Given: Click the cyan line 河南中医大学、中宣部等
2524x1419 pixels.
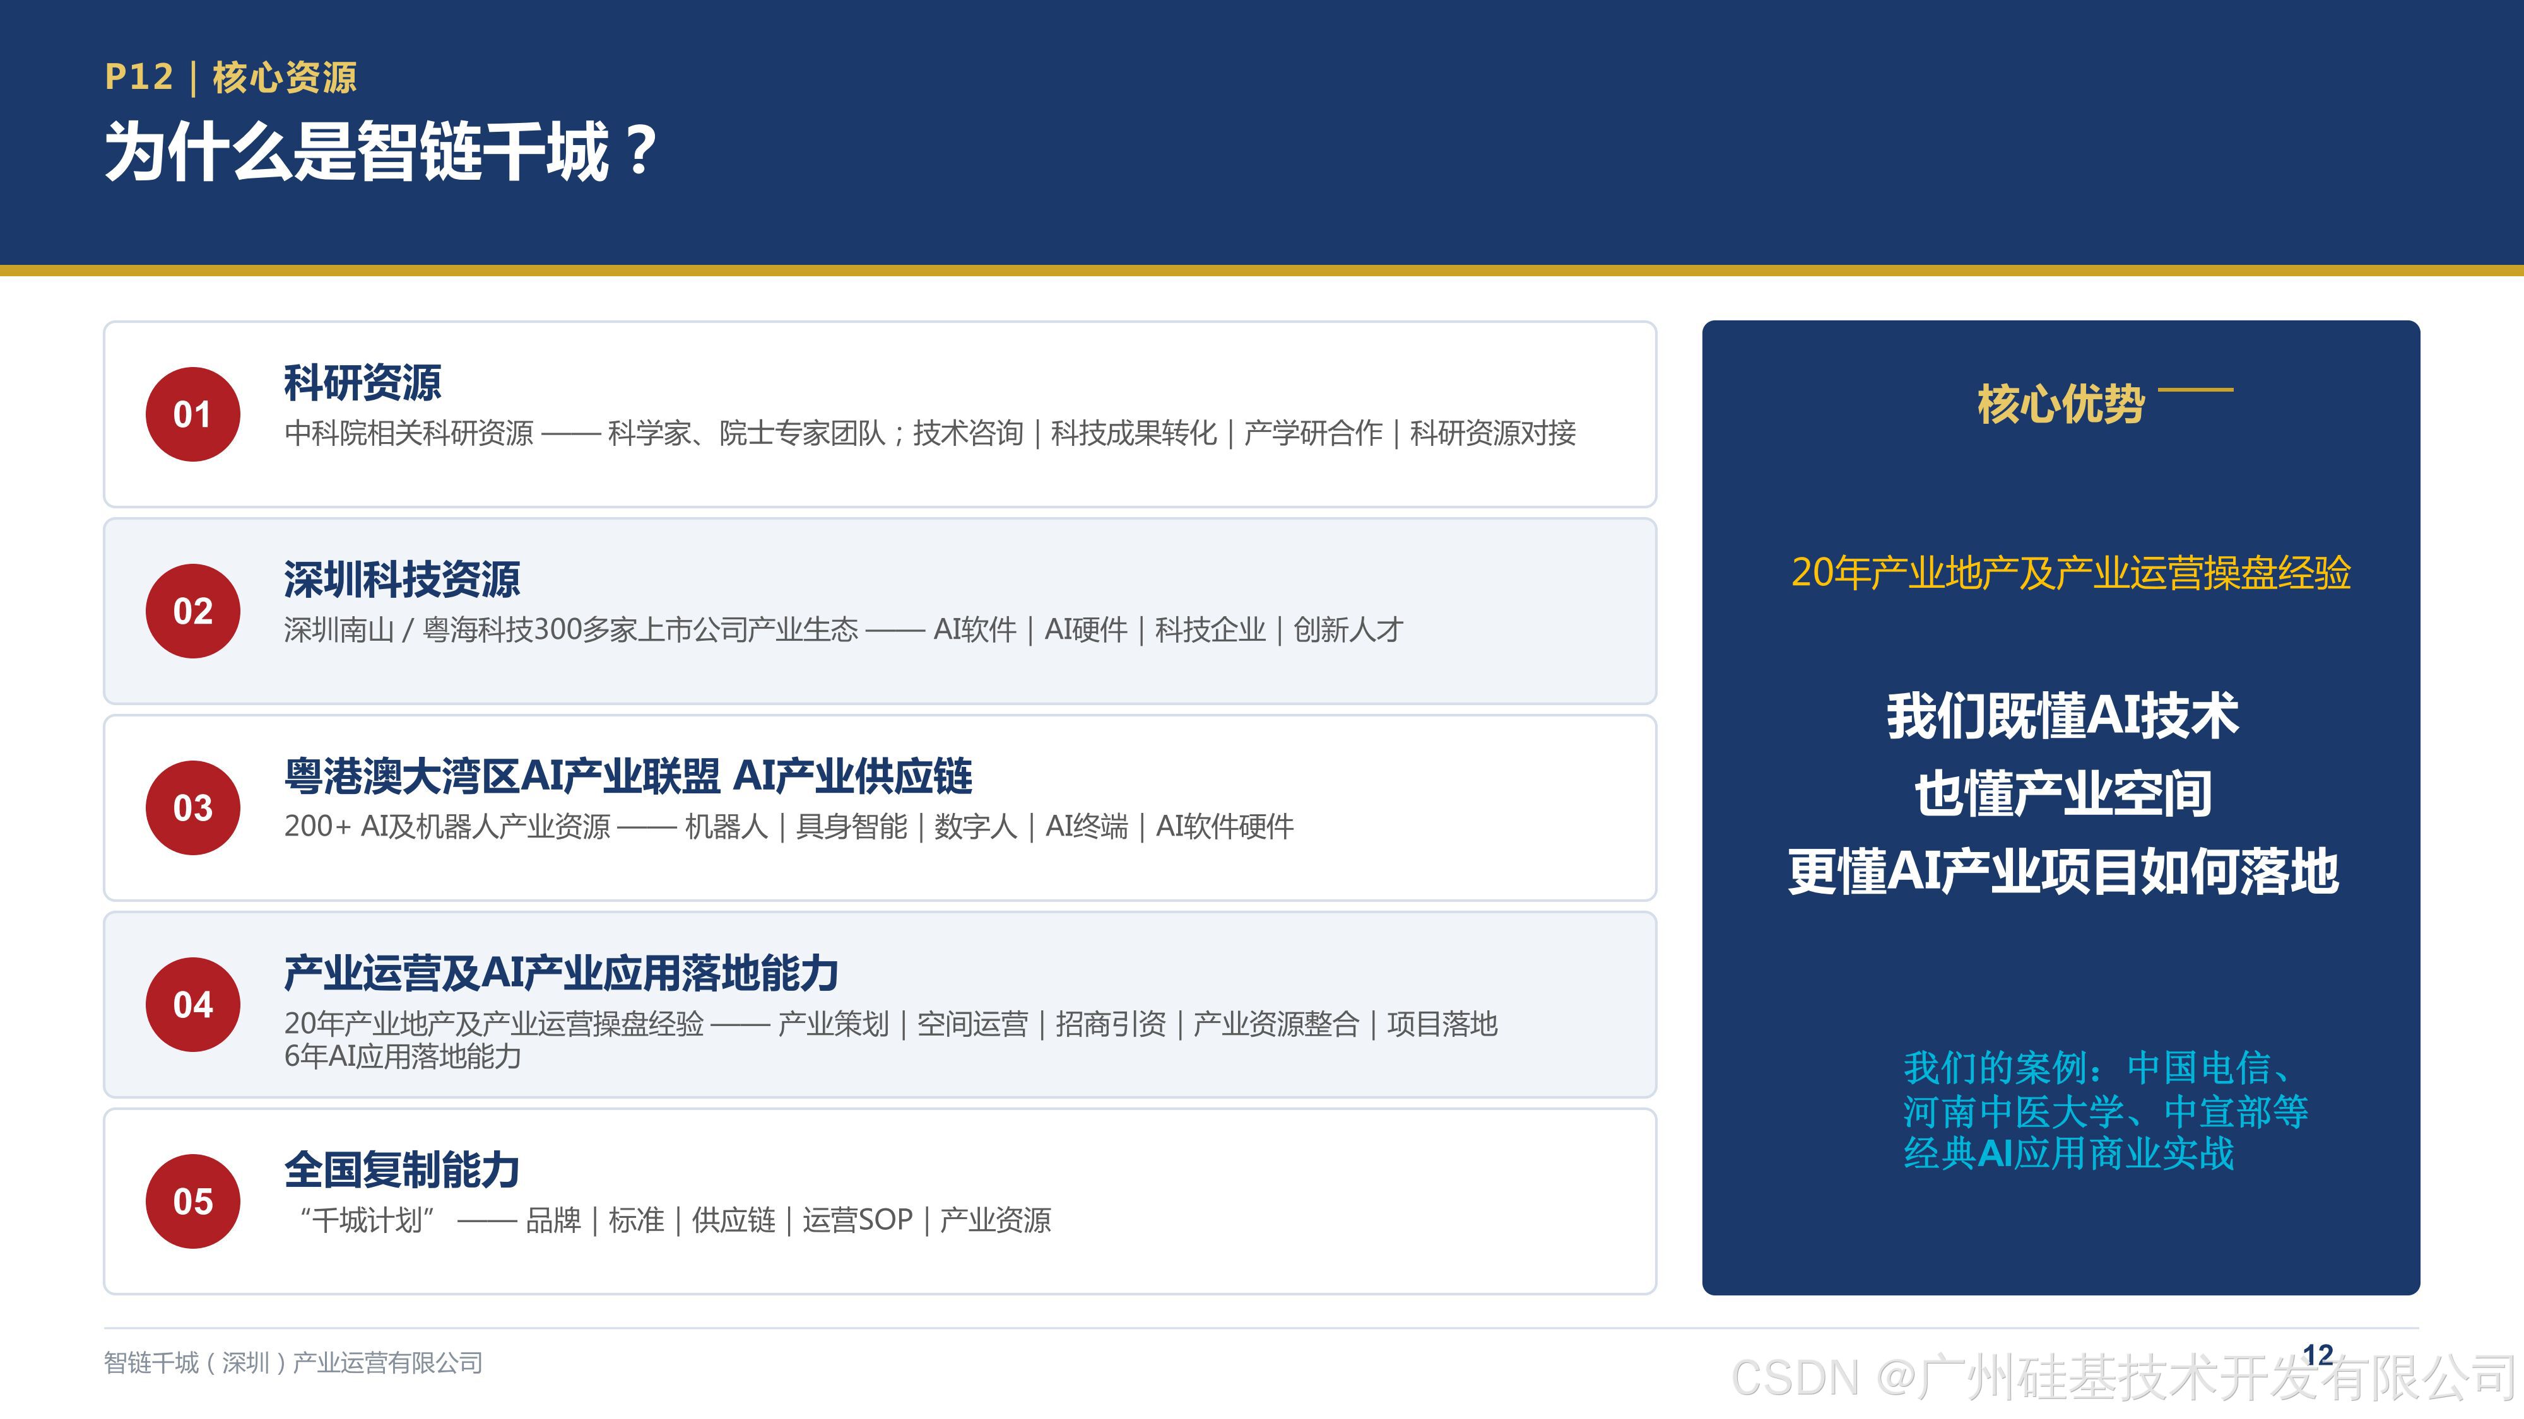Looking at the screenshot, I should pyautogui.click(x=2106, y=1111).
